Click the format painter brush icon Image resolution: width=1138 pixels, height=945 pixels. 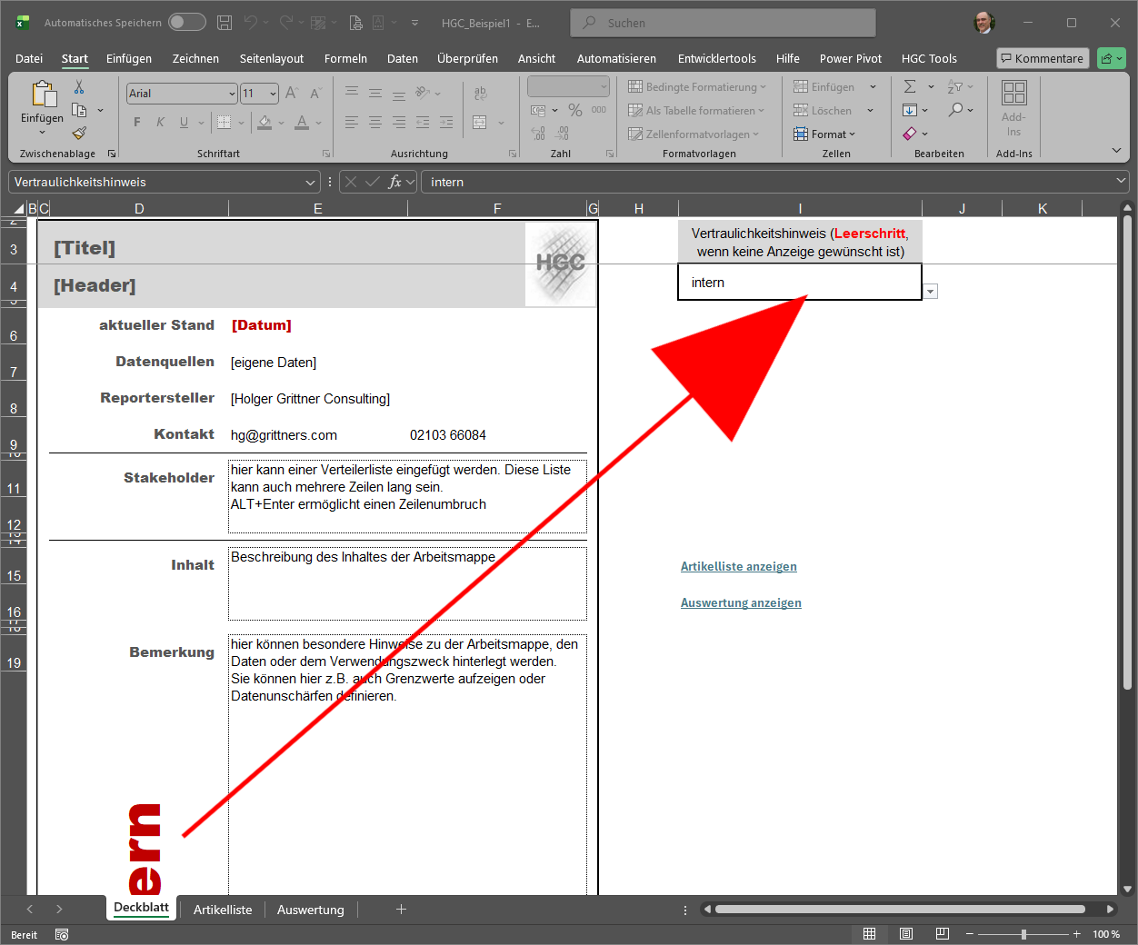point(79,133)
